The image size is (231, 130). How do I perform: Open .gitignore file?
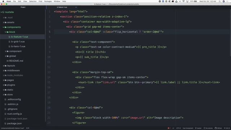point(12,109)
